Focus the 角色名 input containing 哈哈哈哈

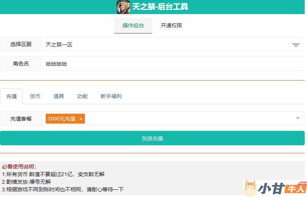pos(171,64)
